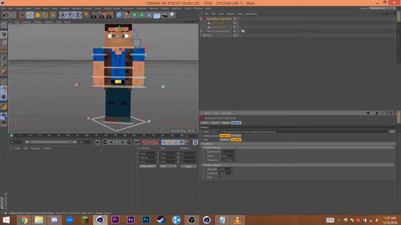Add a Camera object
This screenshot has width=401, height=225.
164,15
